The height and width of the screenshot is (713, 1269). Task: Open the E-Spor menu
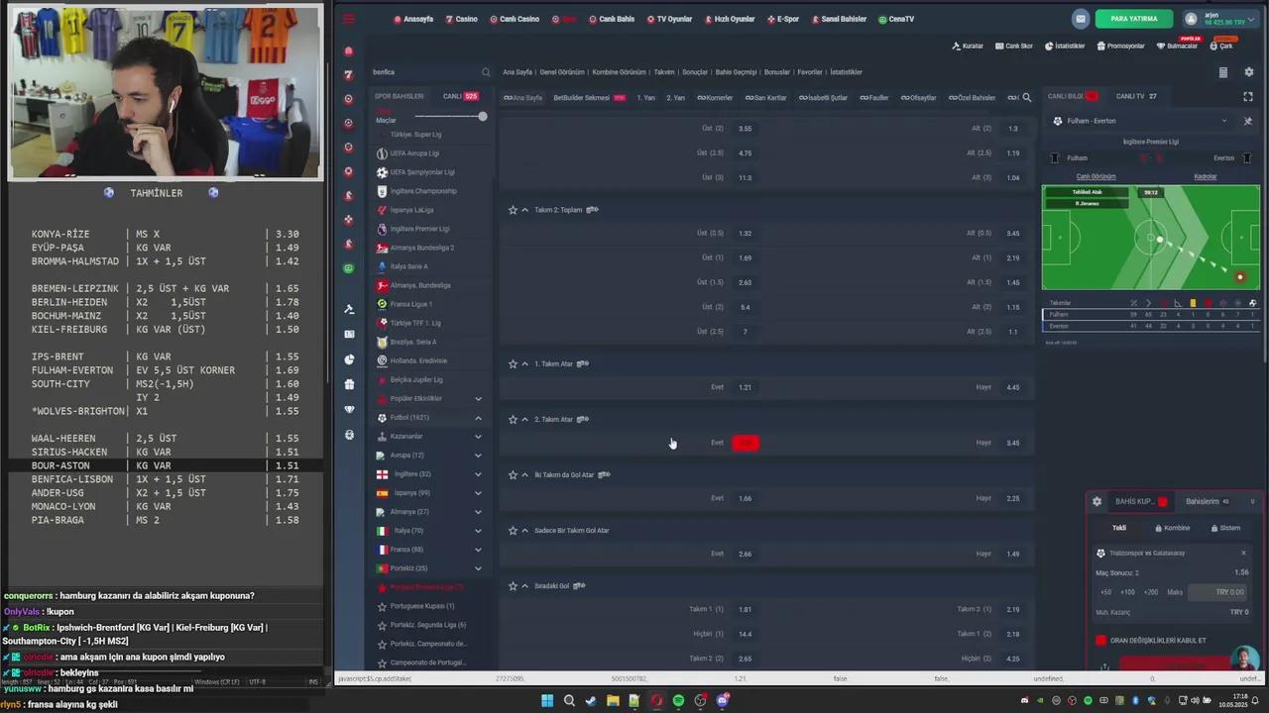(783, 19)
